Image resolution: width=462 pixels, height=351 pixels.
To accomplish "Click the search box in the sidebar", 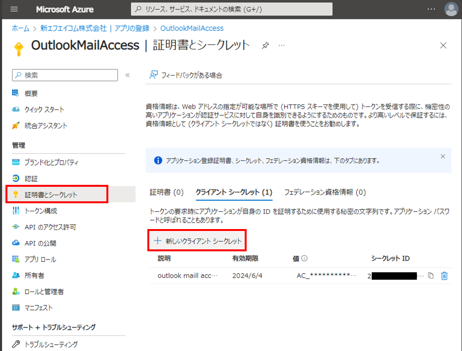I will click(x=65, y=75).
